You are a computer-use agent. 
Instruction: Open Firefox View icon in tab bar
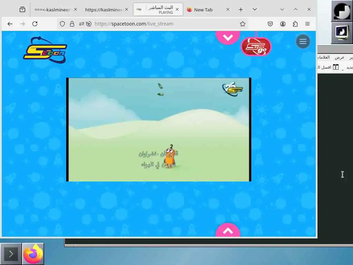tap(22, 9)
